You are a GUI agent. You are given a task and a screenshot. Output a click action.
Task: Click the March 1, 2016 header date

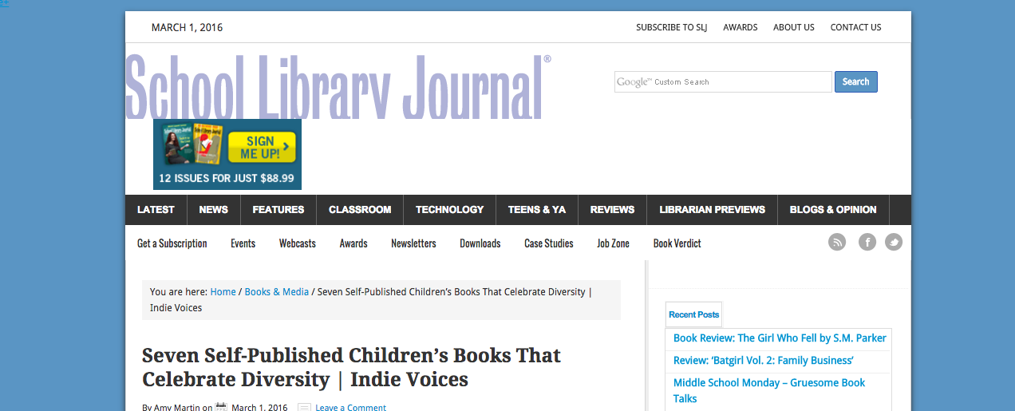click(x=187, y=27)
